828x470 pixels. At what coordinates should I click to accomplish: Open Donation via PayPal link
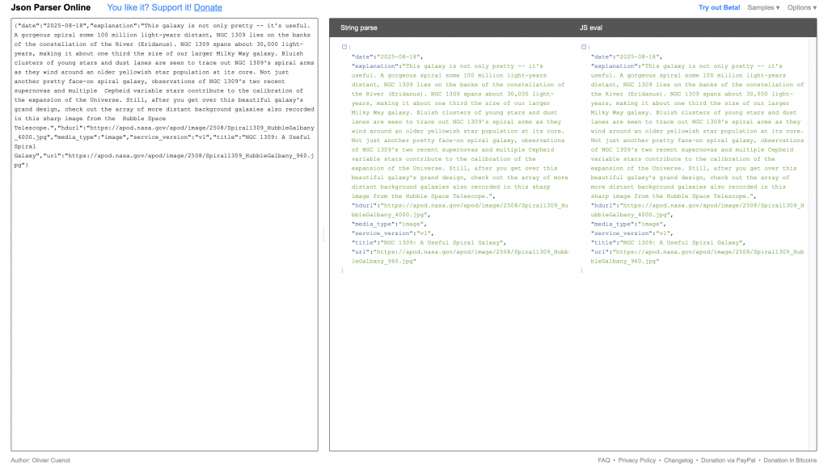pos(729,460)
